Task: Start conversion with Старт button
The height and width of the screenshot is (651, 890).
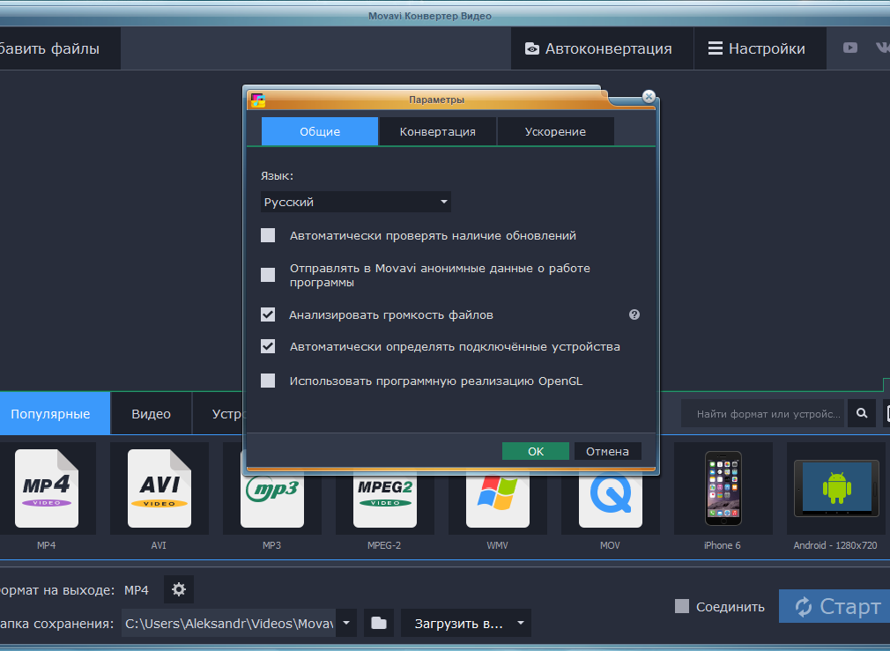Action: (x=834, y=606)
